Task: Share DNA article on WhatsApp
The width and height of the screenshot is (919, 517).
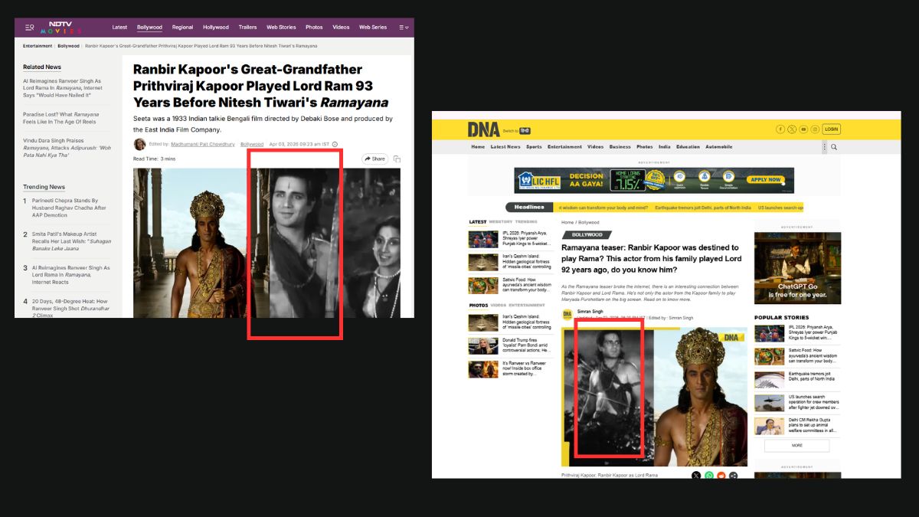Action: pyautogui.click(x=709, y=476)
